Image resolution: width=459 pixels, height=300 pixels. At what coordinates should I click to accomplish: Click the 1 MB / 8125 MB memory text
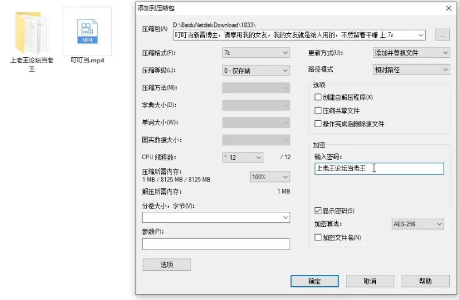point(176,180)
